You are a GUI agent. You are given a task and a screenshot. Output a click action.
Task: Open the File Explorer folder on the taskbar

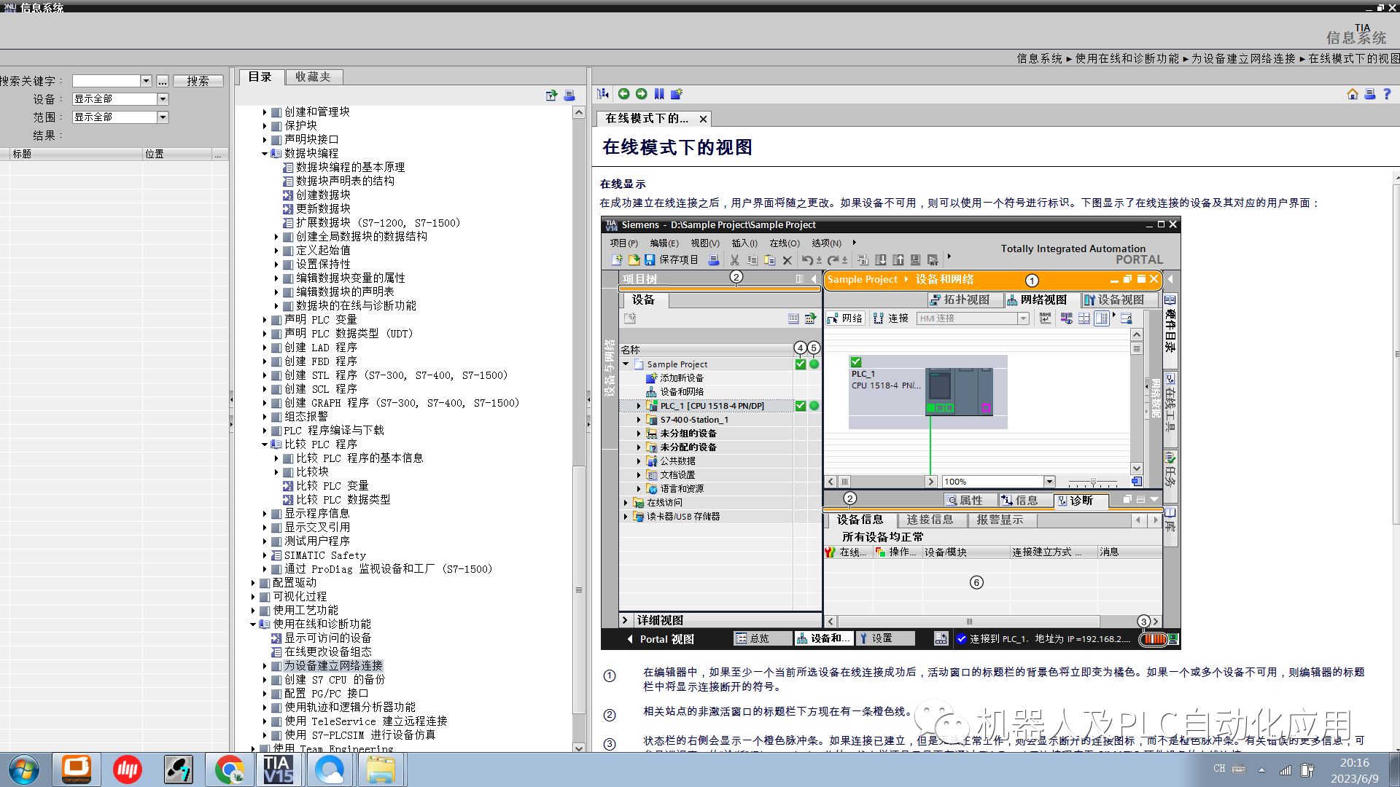pyautogui.click(x=381, y=770)
